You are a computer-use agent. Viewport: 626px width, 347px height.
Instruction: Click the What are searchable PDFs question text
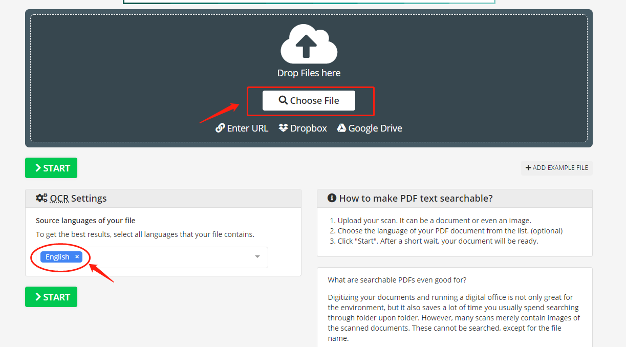tap(397, 280)
